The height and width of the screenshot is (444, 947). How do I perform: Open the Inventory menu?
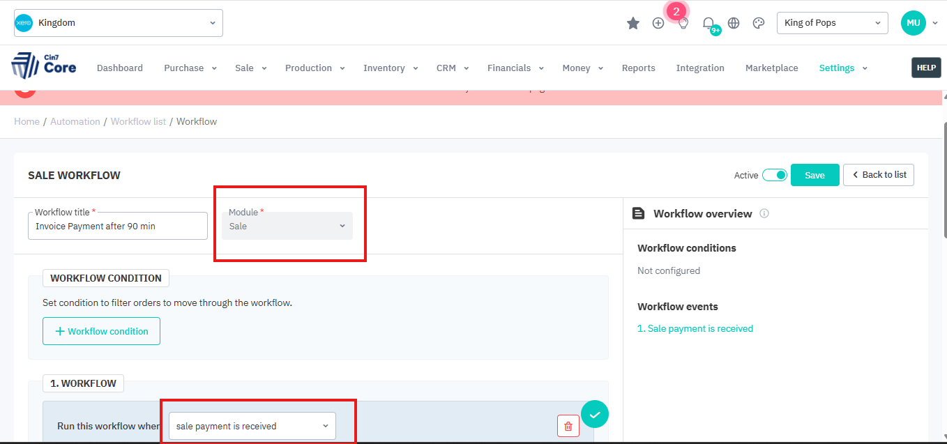pos(390,68)
